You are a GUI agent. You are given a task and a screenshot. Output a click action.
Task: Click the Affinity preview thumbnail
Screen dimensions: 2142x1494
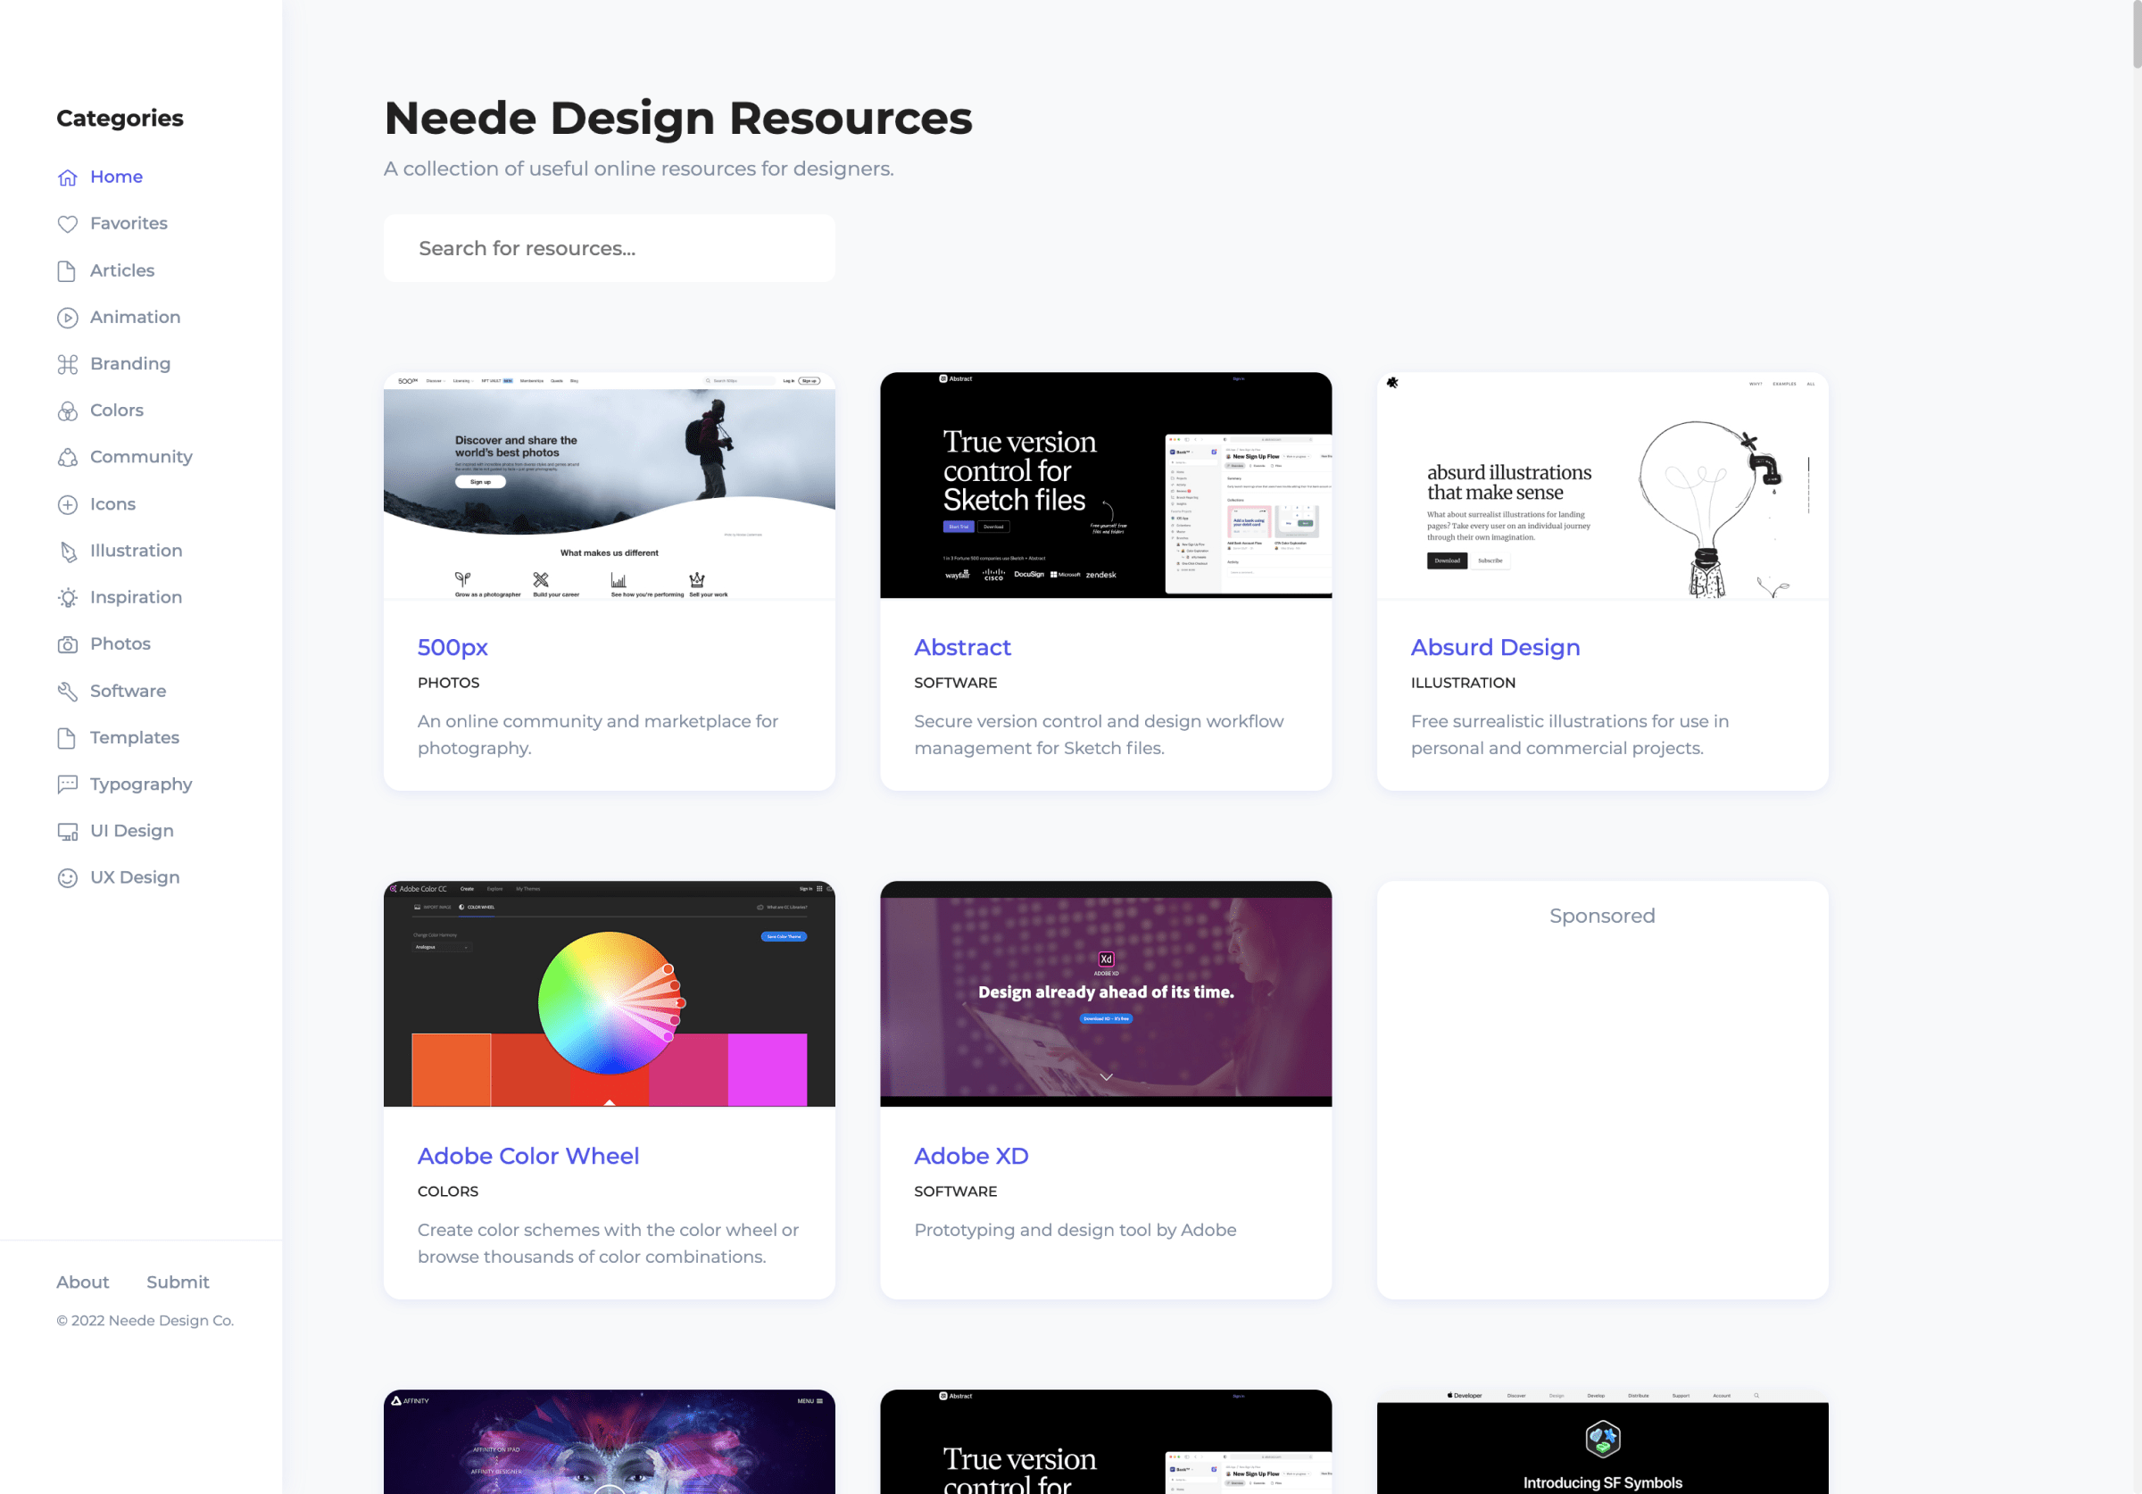tap(610, 1441)
